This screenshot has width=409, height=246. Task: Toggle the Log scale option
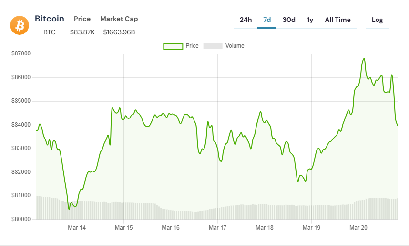pos(377,20)
